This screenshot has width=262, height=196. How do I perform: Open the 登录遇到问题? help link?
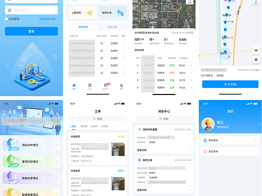(48, 19)
